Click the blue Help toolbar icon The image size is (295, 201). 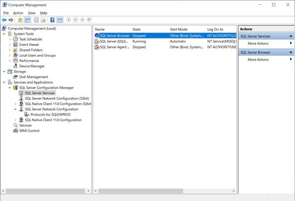[x=52, y=20]
